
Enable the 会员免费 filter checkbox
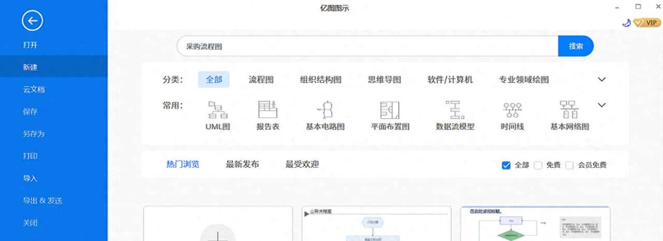[x=570, y=165]
